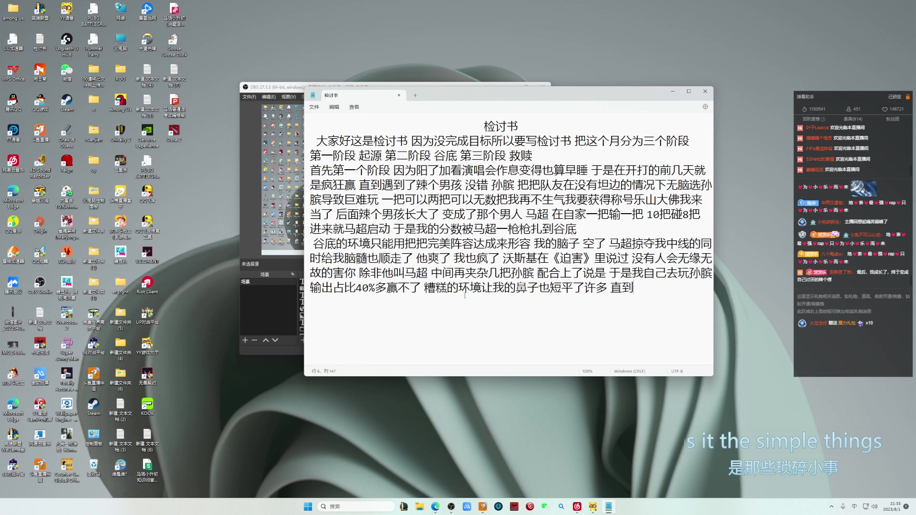Screen dimensions: 916x515
Task: Open the taskbar volume control
Action: 874,506
